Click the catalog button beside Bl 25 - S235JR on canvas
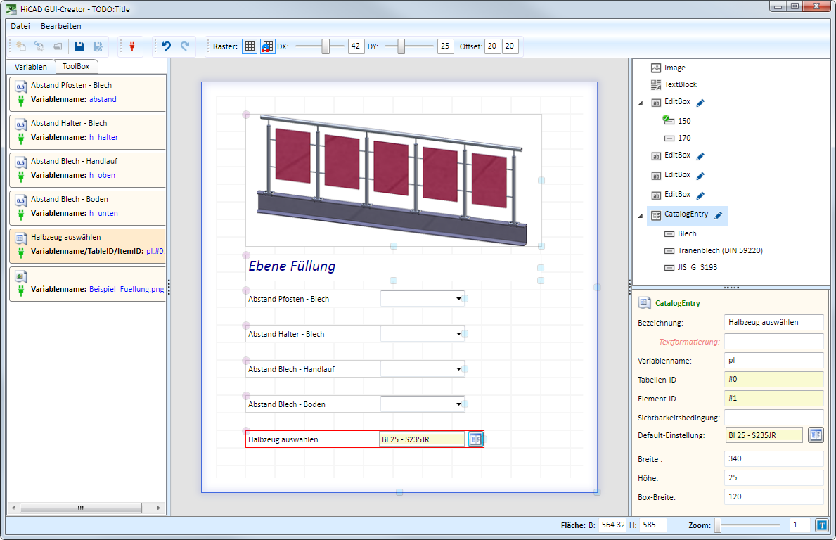The image size is (836, 540). [x=475, y=439]
